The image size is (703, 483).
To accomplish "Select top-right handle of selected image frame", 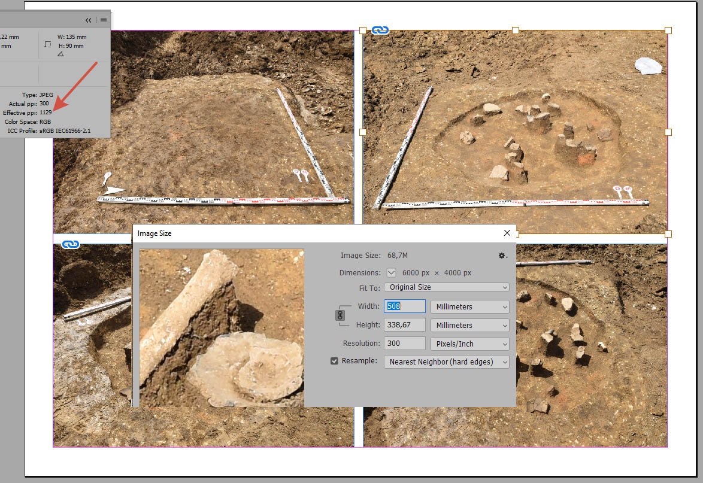I will point(668,31).
